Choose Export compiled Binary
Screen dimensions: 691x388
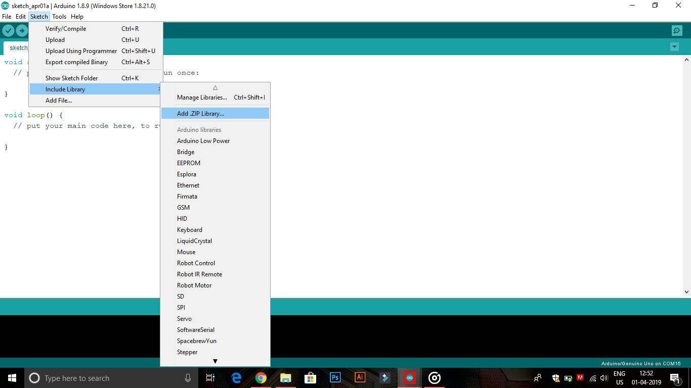pyautogui.click(x=76, y=62)
